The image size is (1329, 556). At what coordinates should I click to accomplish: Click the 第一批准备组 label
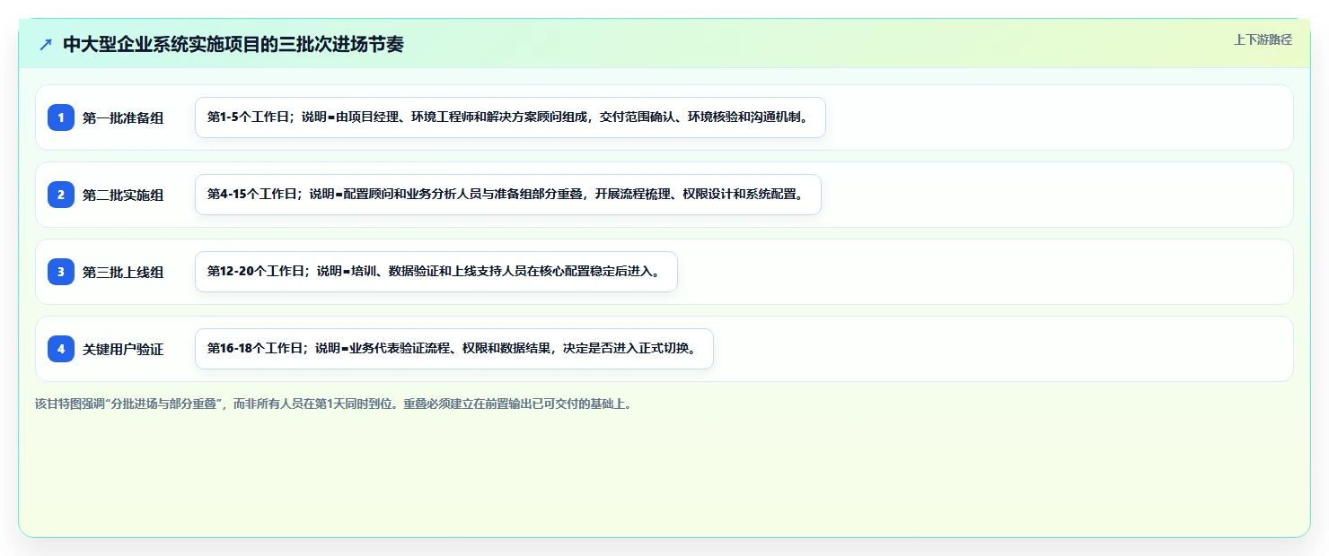coord(123,117)
